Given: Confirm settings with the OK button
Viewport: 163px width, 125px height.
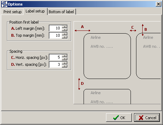Looking at the screenshot, I should [119, 117].
